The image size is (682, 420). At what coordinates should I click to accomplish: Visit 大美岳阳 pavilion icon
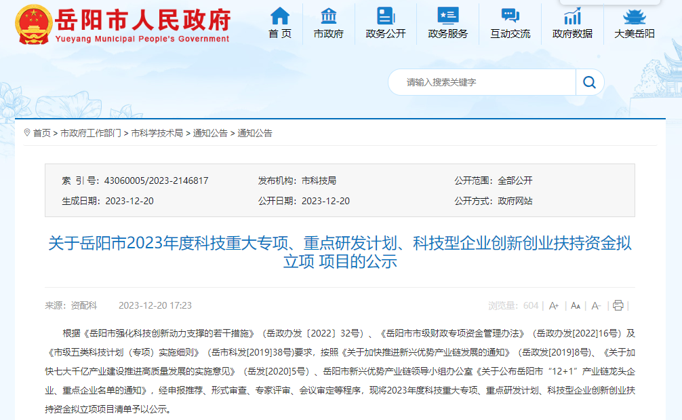pos(635,16)
